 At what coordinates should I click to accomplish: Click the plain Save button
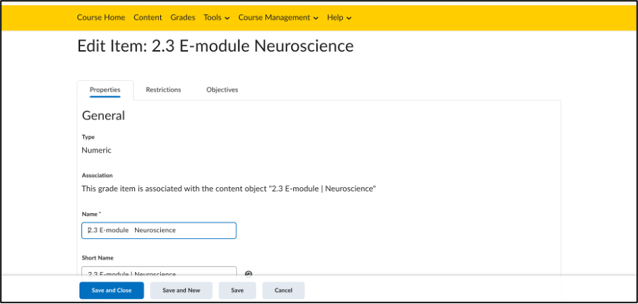click(x=238, y=290)
